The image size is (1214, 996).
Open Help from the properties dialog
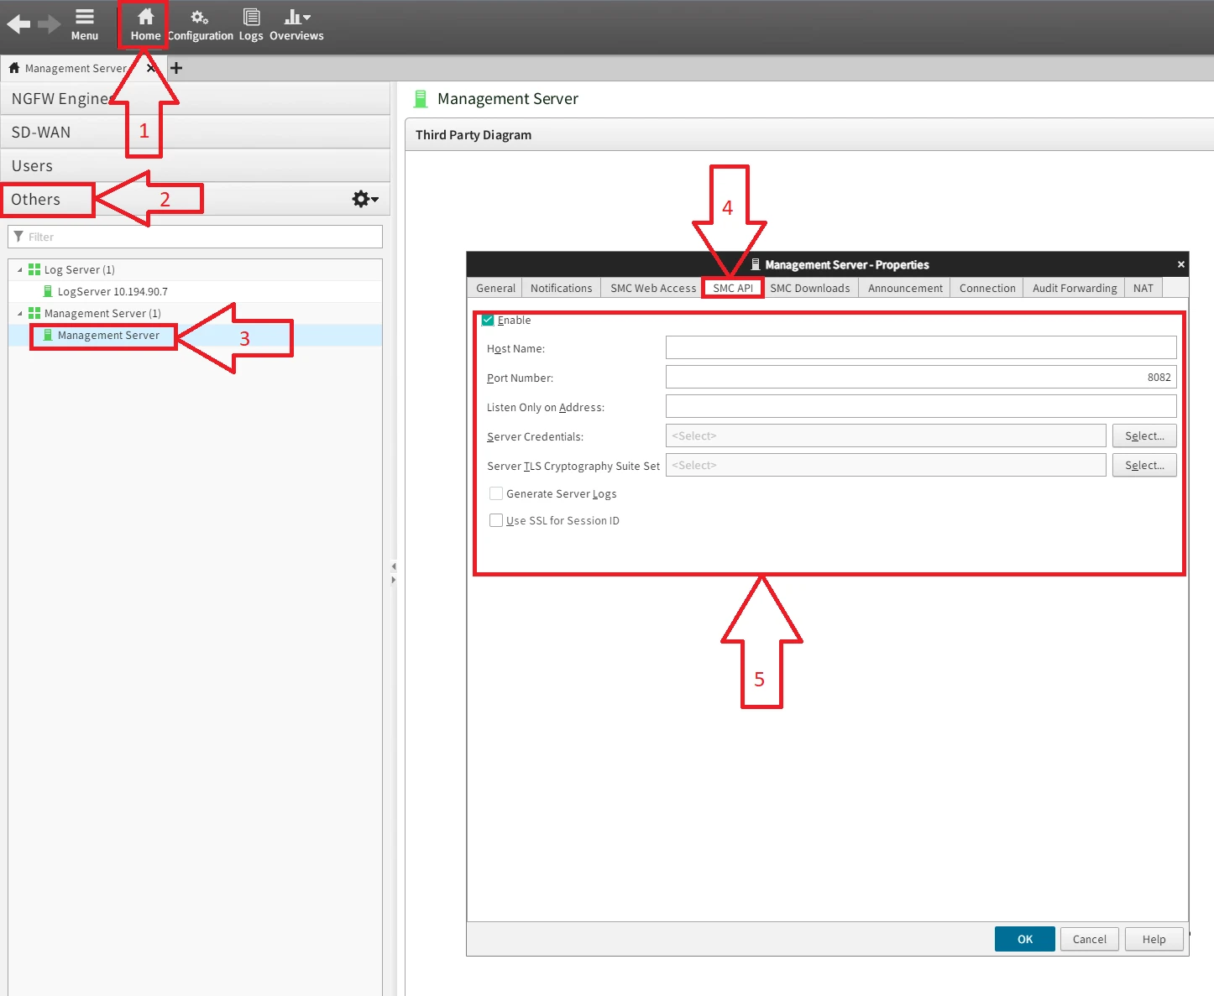pyautogui.click(x=1153, y=939)
